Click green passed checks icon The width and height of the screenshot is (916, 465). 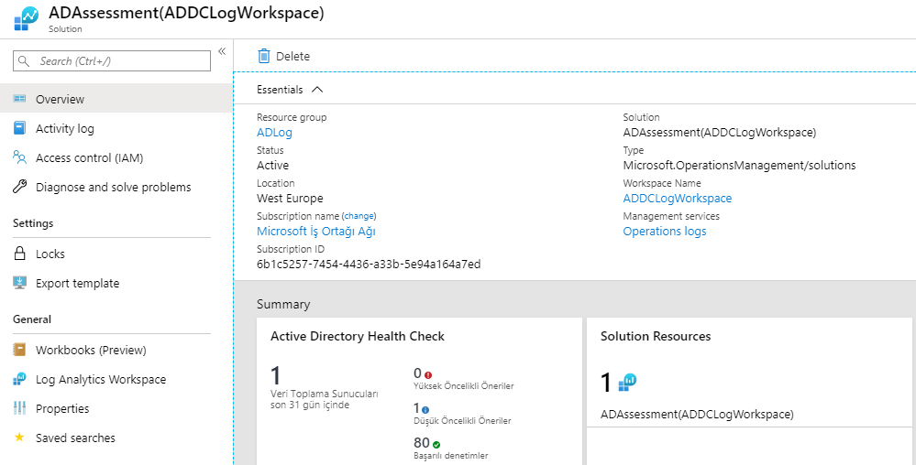tap(436, 445)
